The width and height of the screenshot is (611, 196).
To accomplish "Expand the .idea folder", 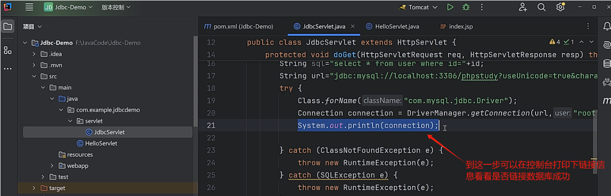I will coord(34,54).
